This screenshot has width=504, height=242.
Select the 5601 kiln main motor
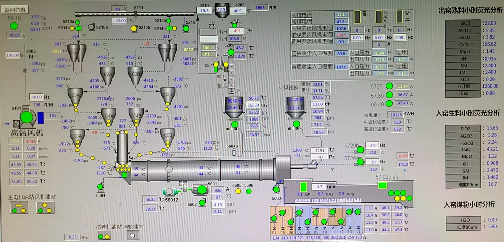202,190
